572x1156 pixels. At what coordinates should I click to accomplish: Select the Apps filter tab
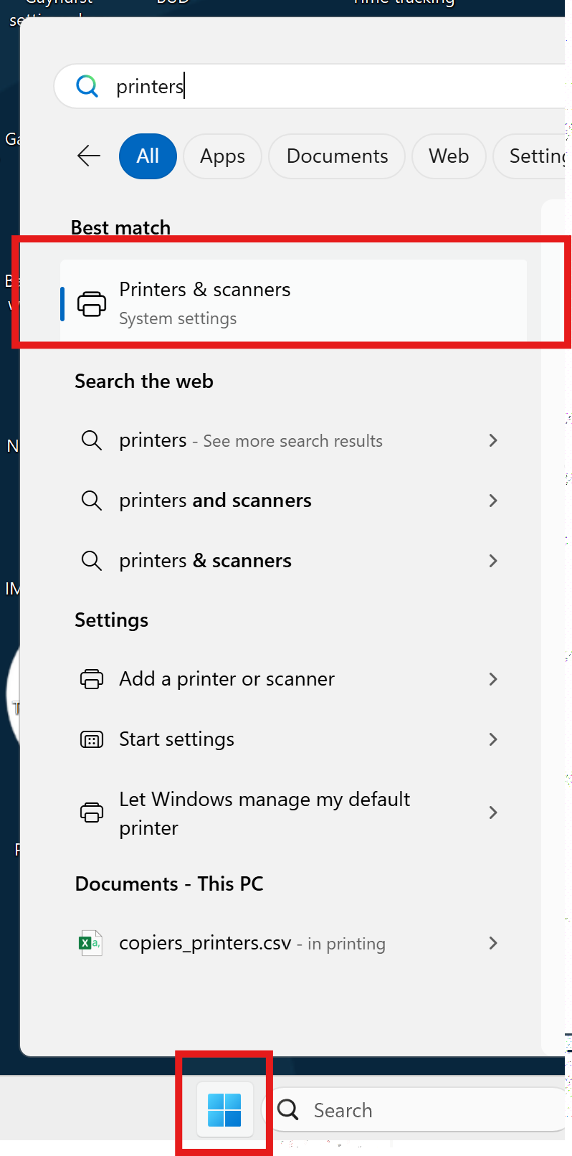[222, 156]
